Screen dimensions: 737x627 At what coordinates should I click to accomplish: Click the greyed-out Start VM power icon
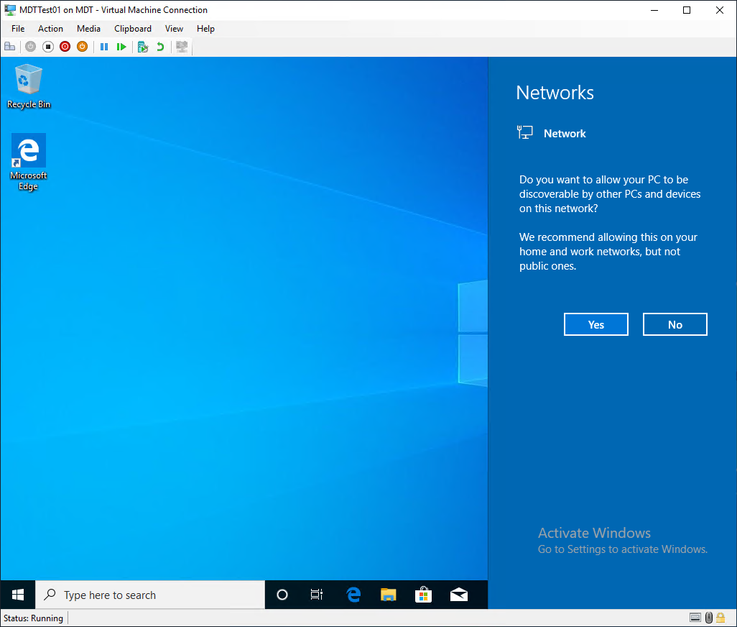point(31,47)
